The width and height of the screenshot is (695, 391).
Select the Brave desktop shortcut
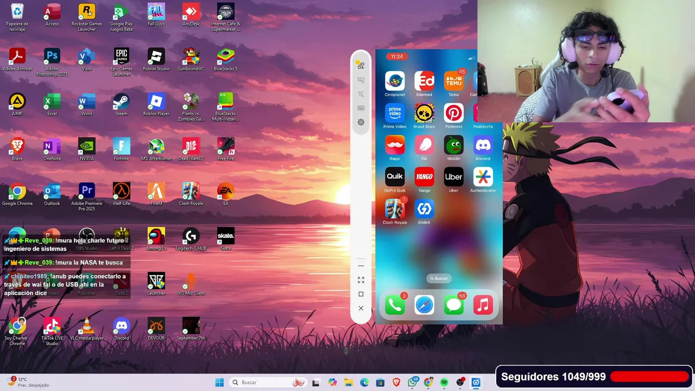[17, 149]
